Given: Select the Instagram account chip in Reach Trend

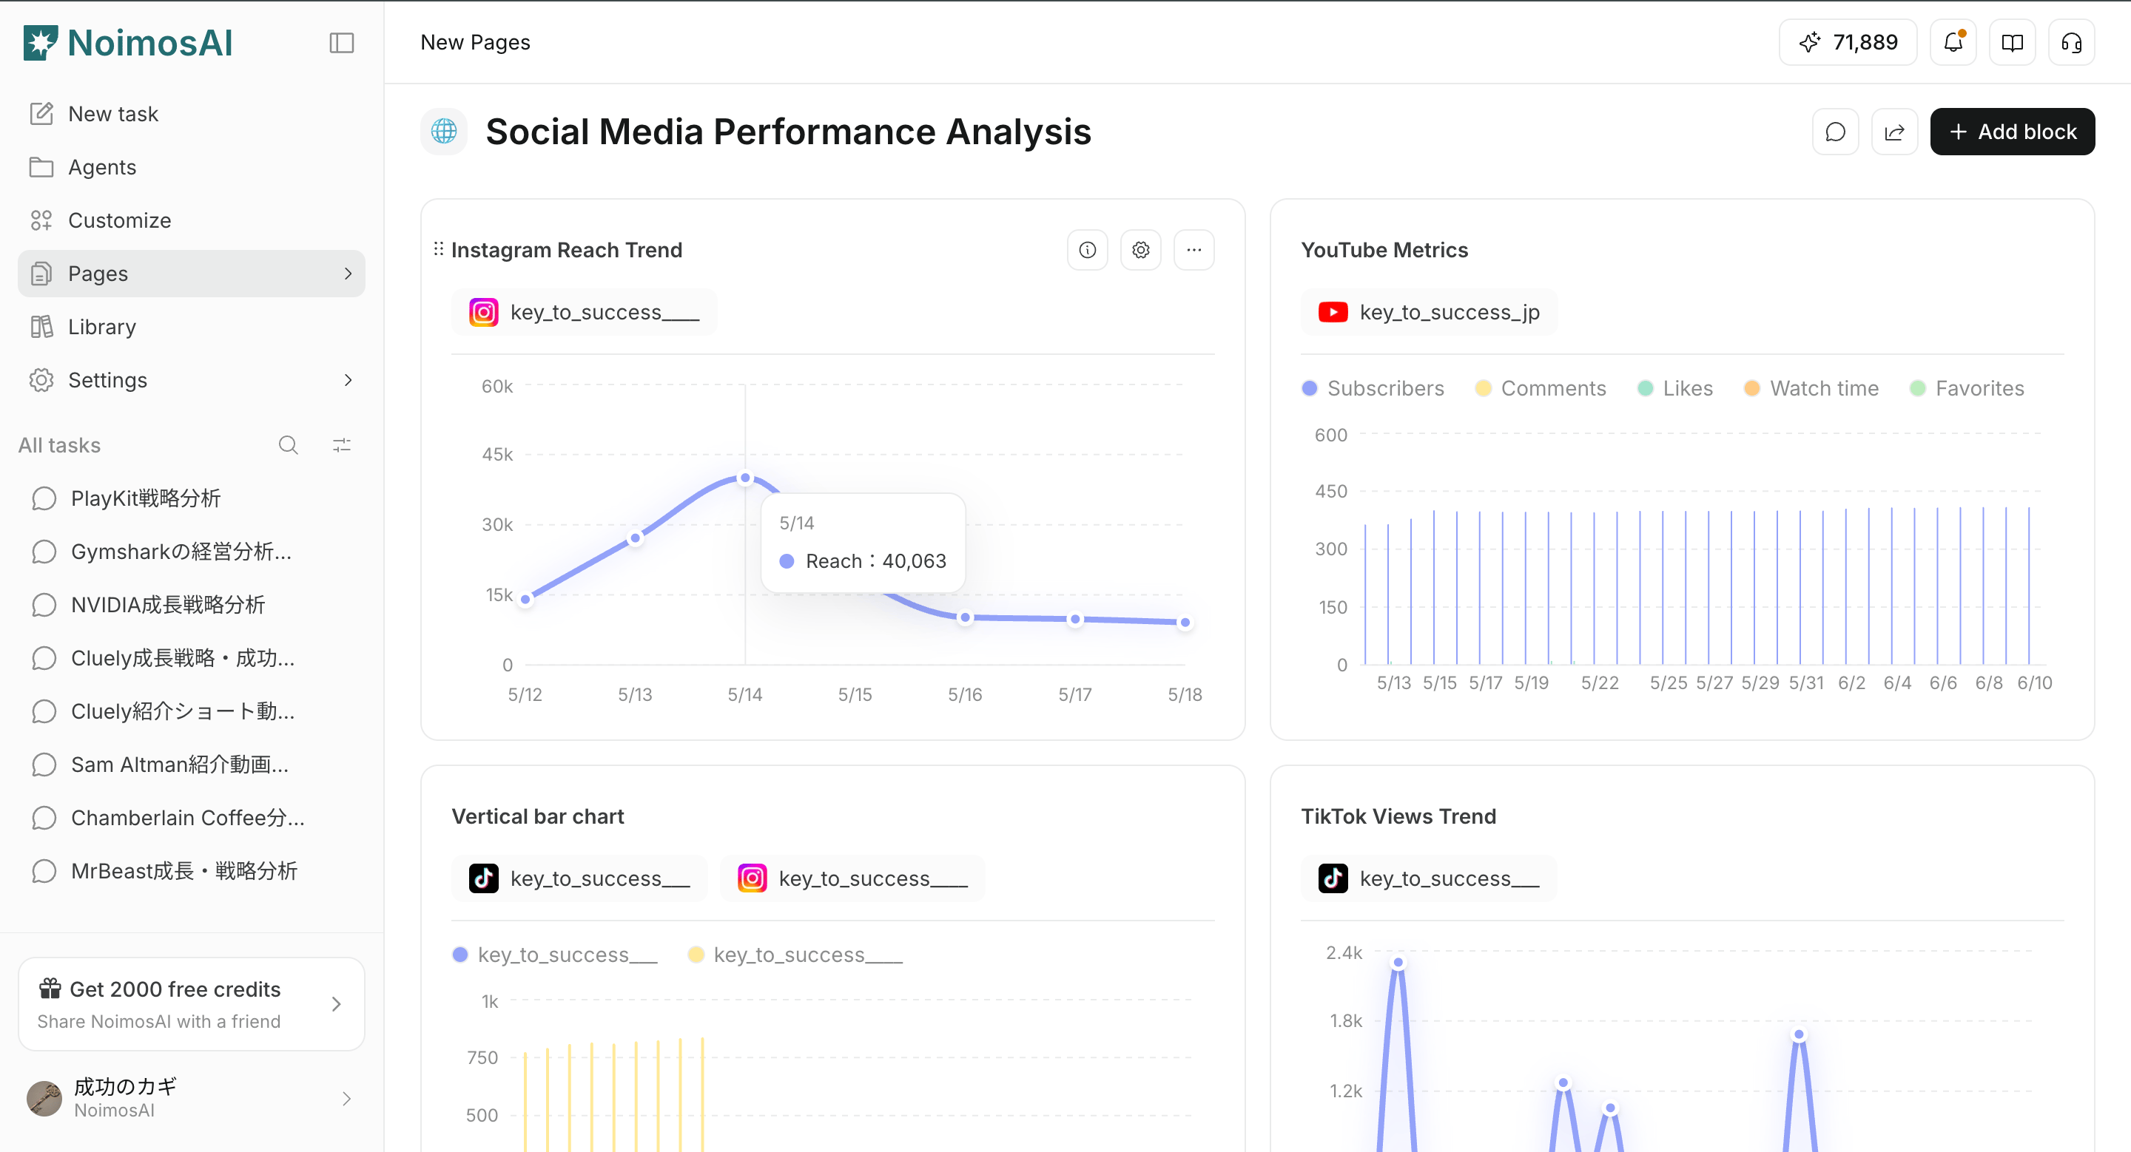Looking at the screenshot, I should point(584,312).
